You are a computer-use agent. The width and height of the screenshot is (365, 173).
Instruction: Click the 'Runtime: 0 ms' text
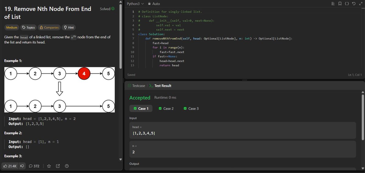165,97
